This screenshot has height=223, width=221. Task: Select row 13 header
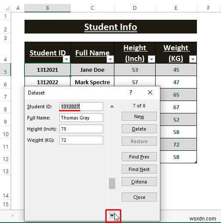pos(6,169)
